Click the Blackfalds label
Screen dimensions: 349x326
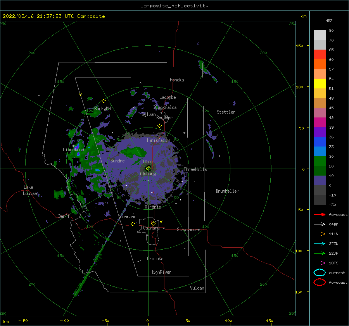pos(165,107)
